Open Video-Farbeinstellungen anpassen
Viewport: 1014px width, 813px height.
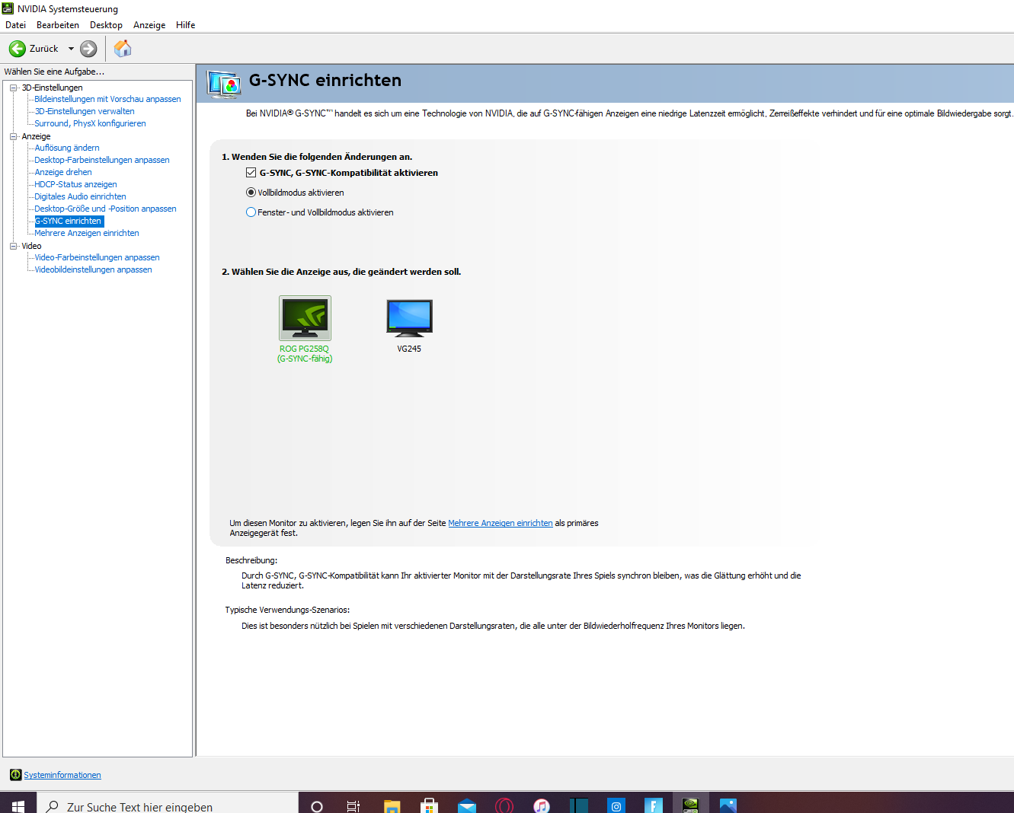point(97,257)
